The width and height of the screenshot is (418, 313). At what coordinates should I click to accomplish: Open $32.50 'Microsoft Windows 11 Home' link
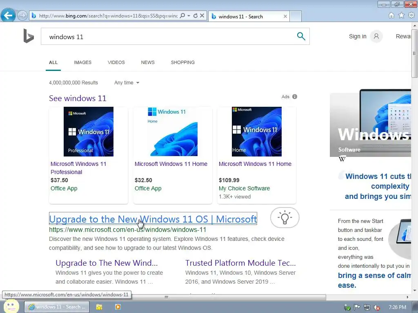[171, 164]
